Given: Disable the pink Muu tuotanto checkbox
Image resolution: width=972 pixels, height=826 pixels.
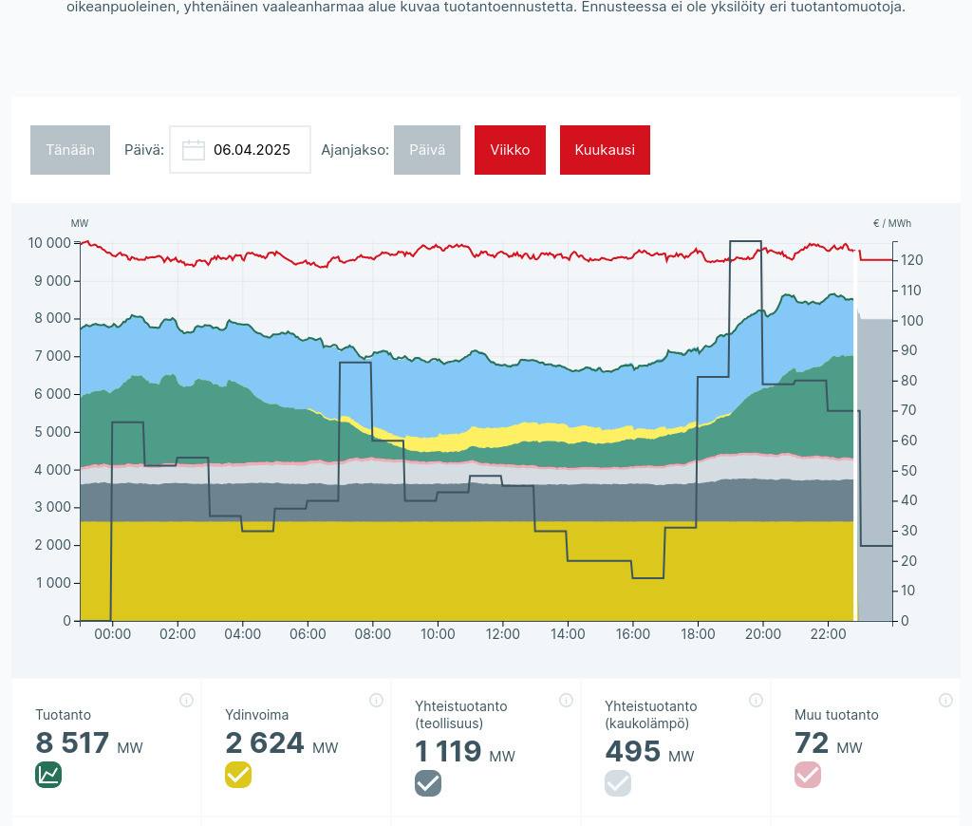Looking at the screenshot, I should pos(808,775).
